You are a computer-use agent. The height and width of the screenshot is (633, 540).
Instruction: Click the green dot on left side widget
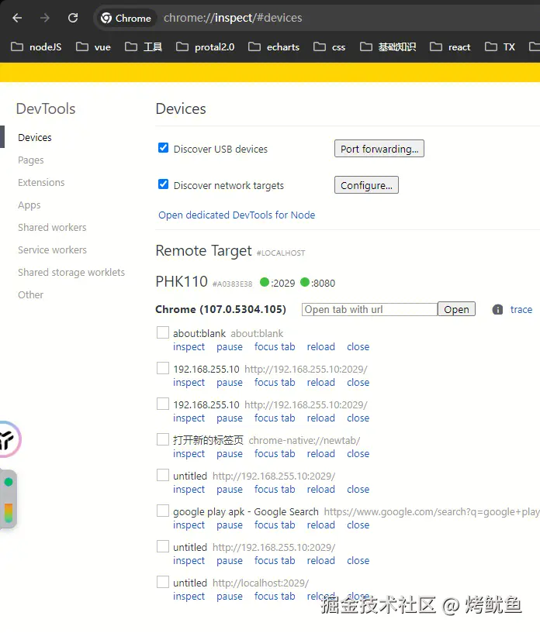(x=8, y=482)
